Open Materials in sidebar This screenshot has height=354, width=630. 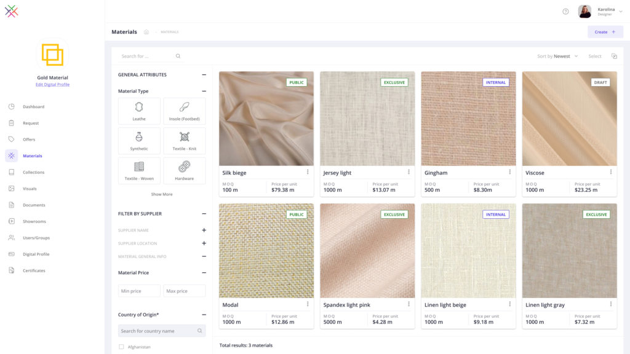coord(33,155)
